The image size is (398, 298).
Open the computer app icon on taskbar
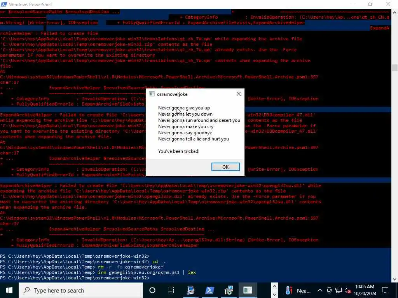click(x=190, y=290)
